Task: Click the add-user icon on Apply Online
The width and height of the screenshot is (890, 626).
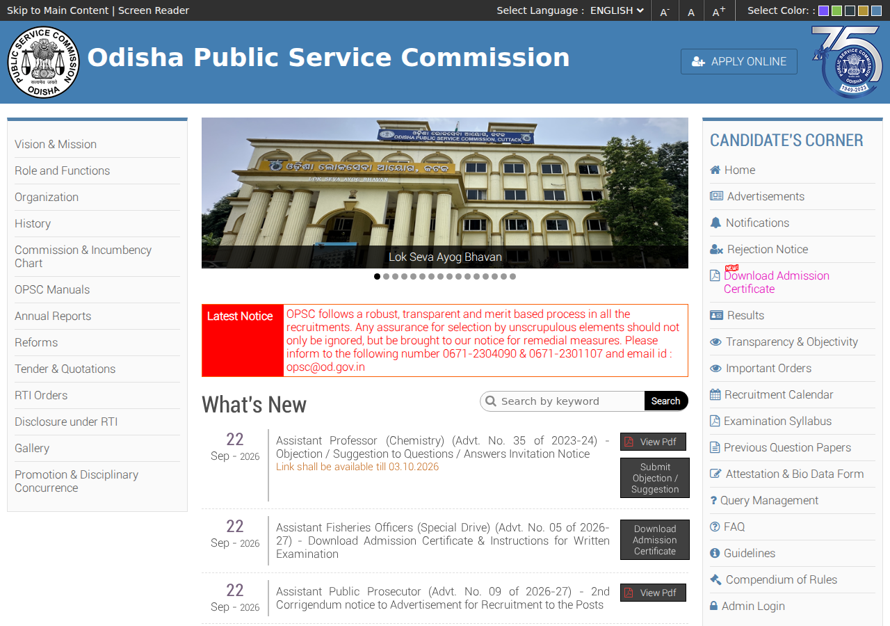Action: (x=698, y=62)
